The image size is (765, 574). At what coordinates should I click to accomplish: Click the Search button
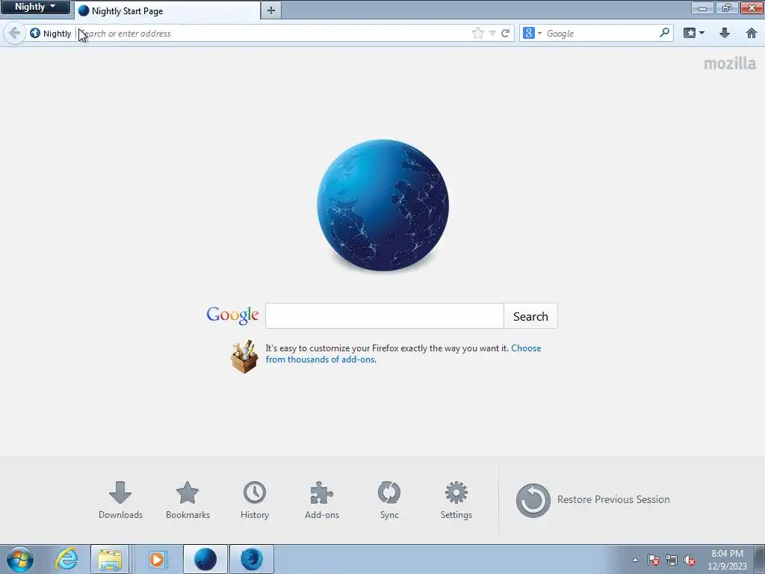[530, 316]
